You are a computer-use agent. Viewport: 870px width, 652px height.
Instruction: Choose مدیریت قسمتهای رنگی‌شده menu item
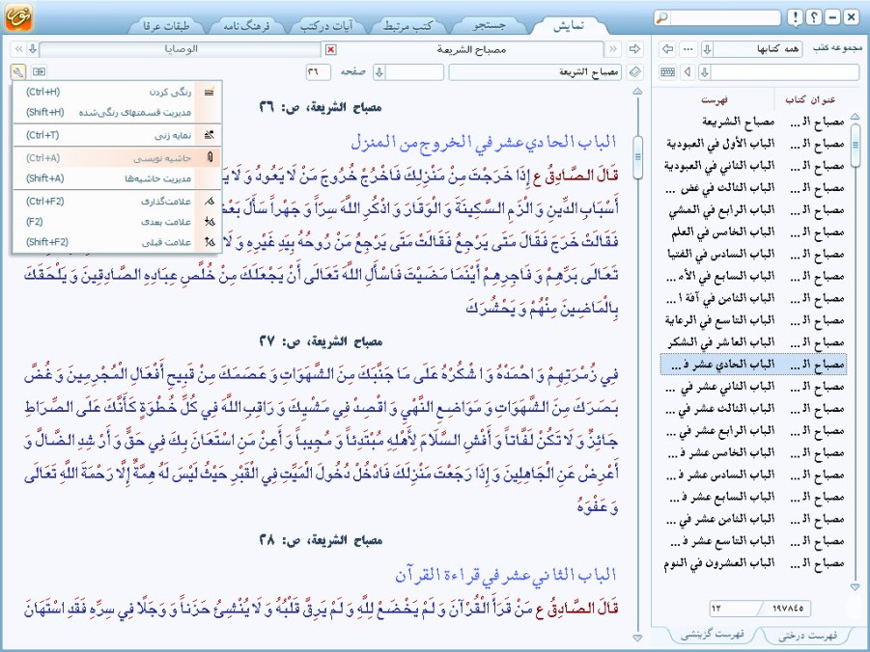[x=117, y=112]
